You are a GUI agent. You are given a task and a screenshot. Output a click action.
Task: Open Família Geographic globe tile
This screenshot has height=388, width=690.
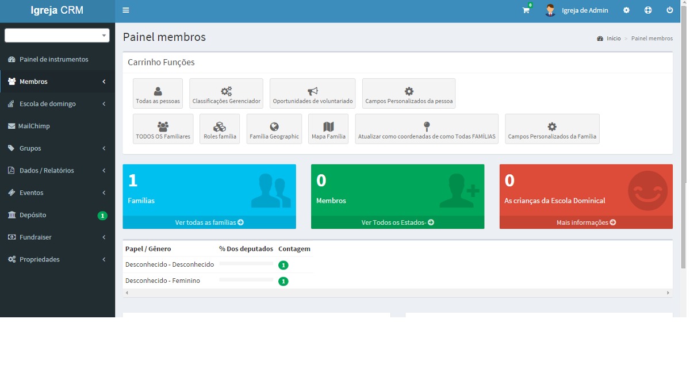(x=274, y=129)
